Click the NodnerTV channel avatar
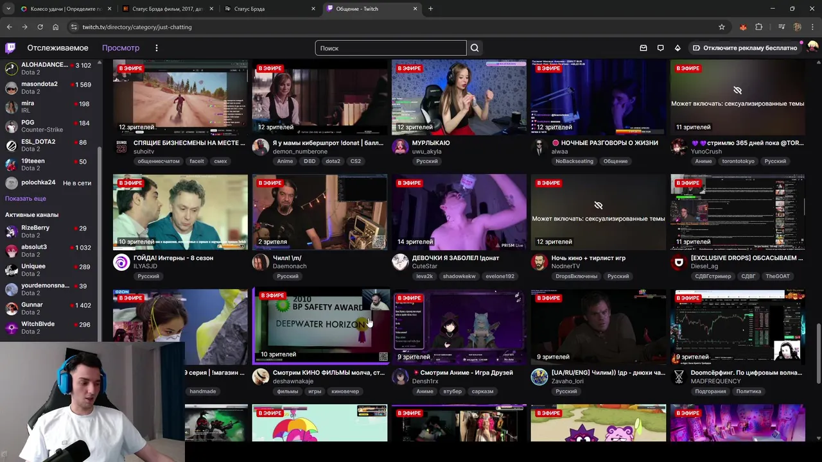The width and height of the screenshot is (822, 462). (539, 262)
